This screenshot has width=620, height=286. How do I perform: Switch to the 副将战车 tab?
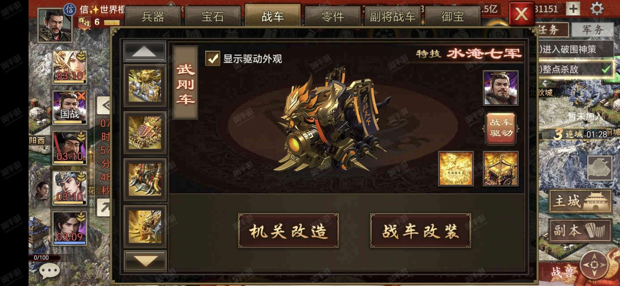(392, 16)
